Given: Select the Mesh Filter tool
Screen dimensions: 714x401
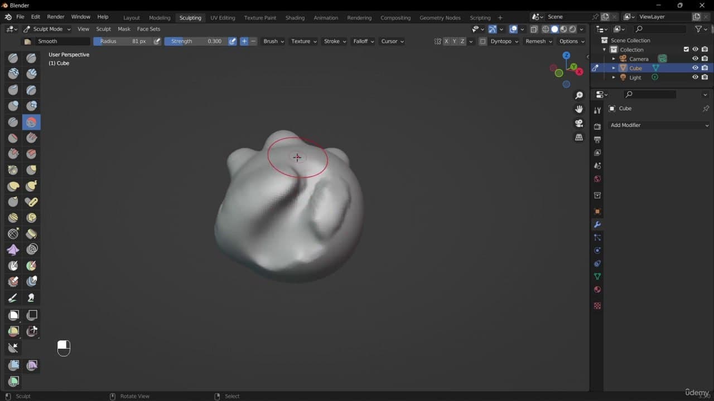Looking at the screenshot, I should point(13,365).
